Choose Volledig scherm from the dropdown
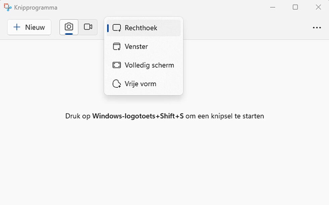Screen dimensions: 329x205 (149, 65)
